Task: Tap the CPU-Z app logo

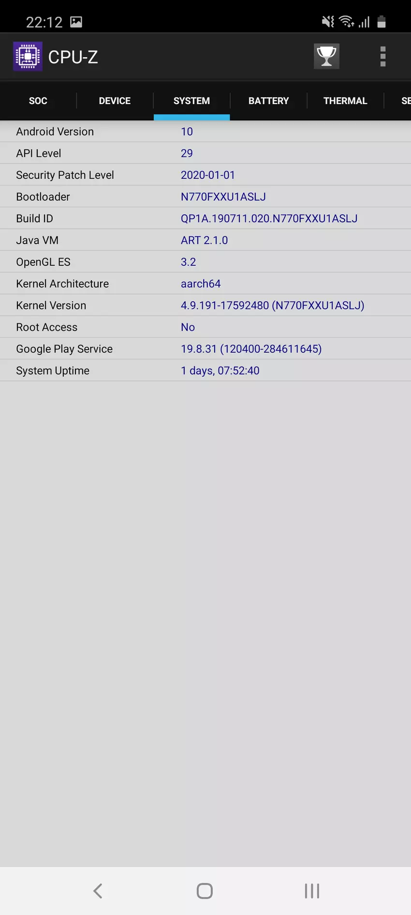Action: pos(28,57)
